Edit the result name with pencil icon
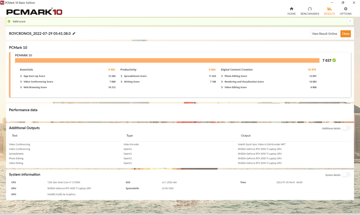The width and height of the screenshot is (360, 215). click(x=74, y=33)
